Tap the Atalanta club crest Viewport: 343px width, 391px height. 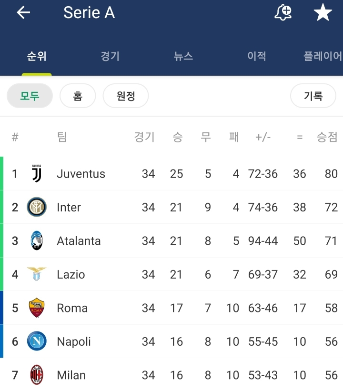[37, 241]
